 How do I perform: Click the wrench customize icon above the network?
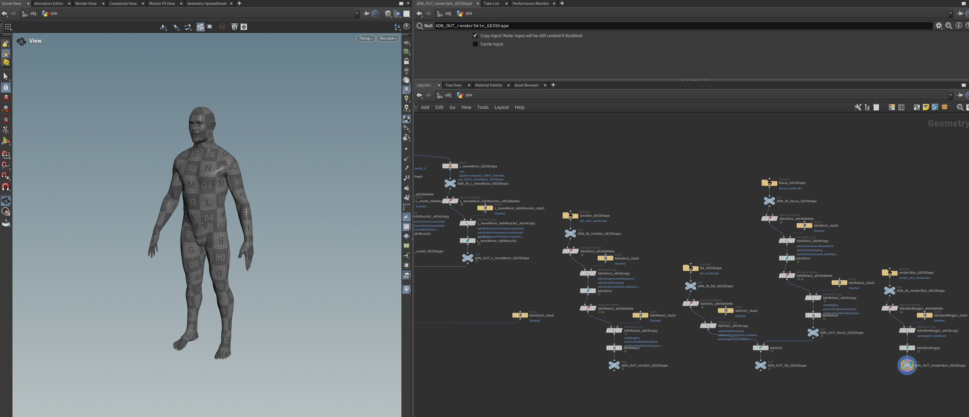858,107
